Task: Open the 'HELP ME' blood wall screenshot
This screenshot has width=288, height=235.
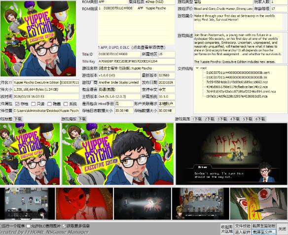Action: 231,154
